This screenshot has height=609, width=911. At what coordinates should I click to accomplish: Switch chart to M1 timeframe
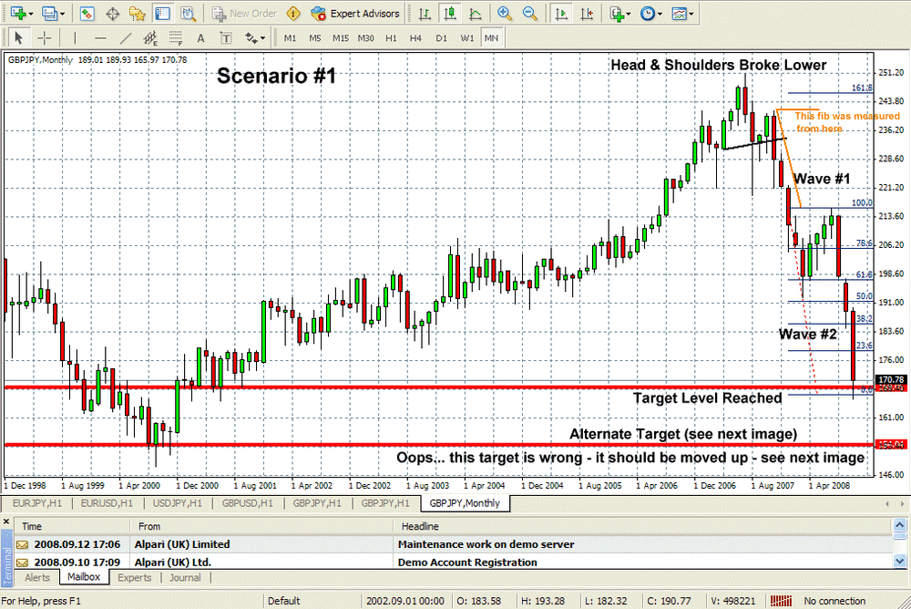[x=290, y=38]
